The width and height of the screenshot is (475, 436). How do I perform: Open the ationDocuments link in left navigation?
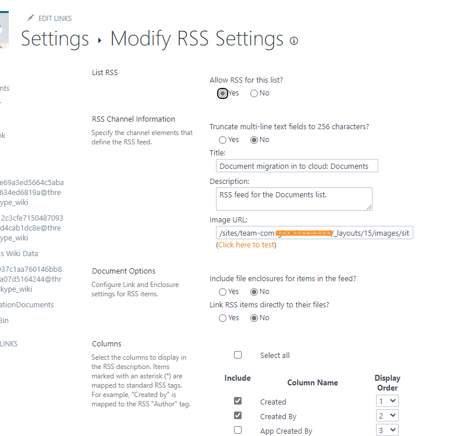[27, 305]
